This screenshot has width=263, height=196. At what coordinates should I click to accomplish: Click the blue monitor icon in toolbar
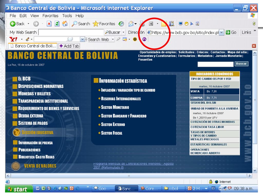pyautogui.click(x=181, y=24)
